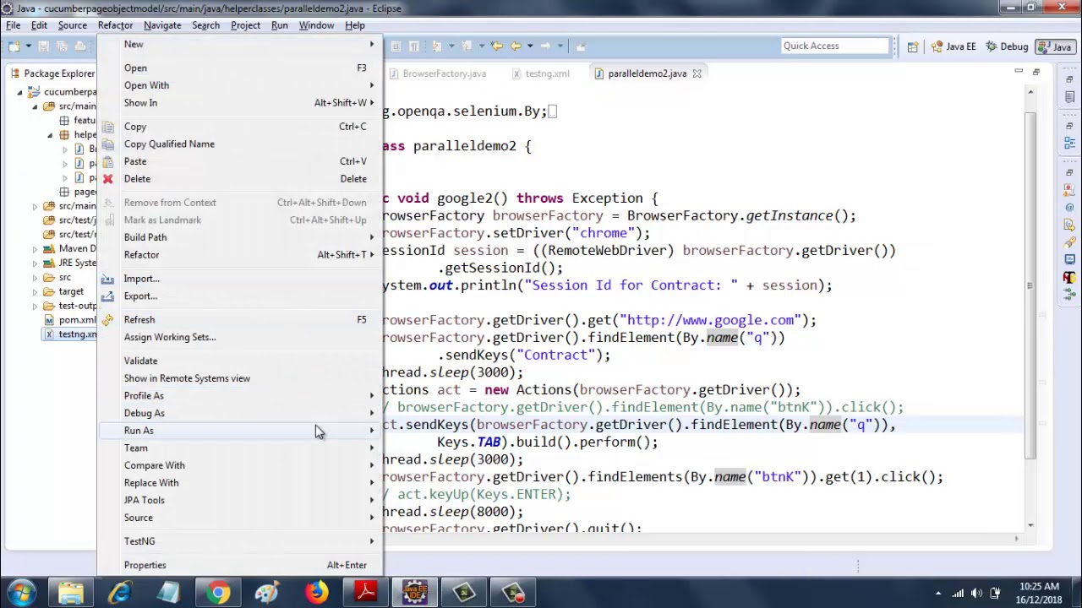The width and height of the screenshot is (1082, 608).
Task: Click the New wizard icon in toolbar
Action: coord(15,46)
